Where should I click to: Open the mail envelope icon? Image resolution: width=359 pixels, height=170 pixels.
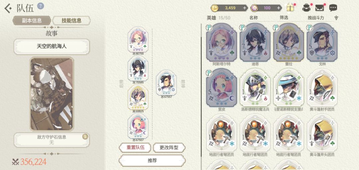[x=320, y=8]
